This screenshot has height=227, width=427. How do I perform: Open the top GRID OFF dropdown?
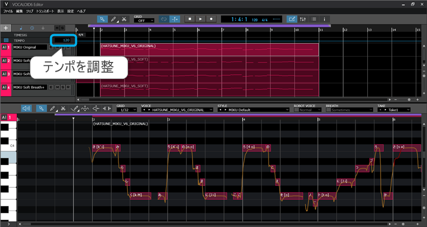pyautogui.click(x=144, y=20)
